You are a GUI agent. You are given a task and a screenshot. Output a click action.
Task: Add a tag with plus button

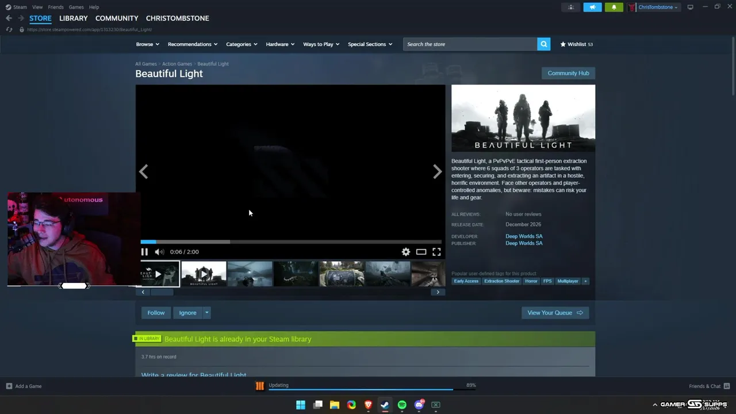585,281
